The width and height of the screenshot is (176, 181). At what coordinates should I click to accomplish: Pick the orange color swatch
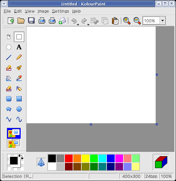[77, 158]
